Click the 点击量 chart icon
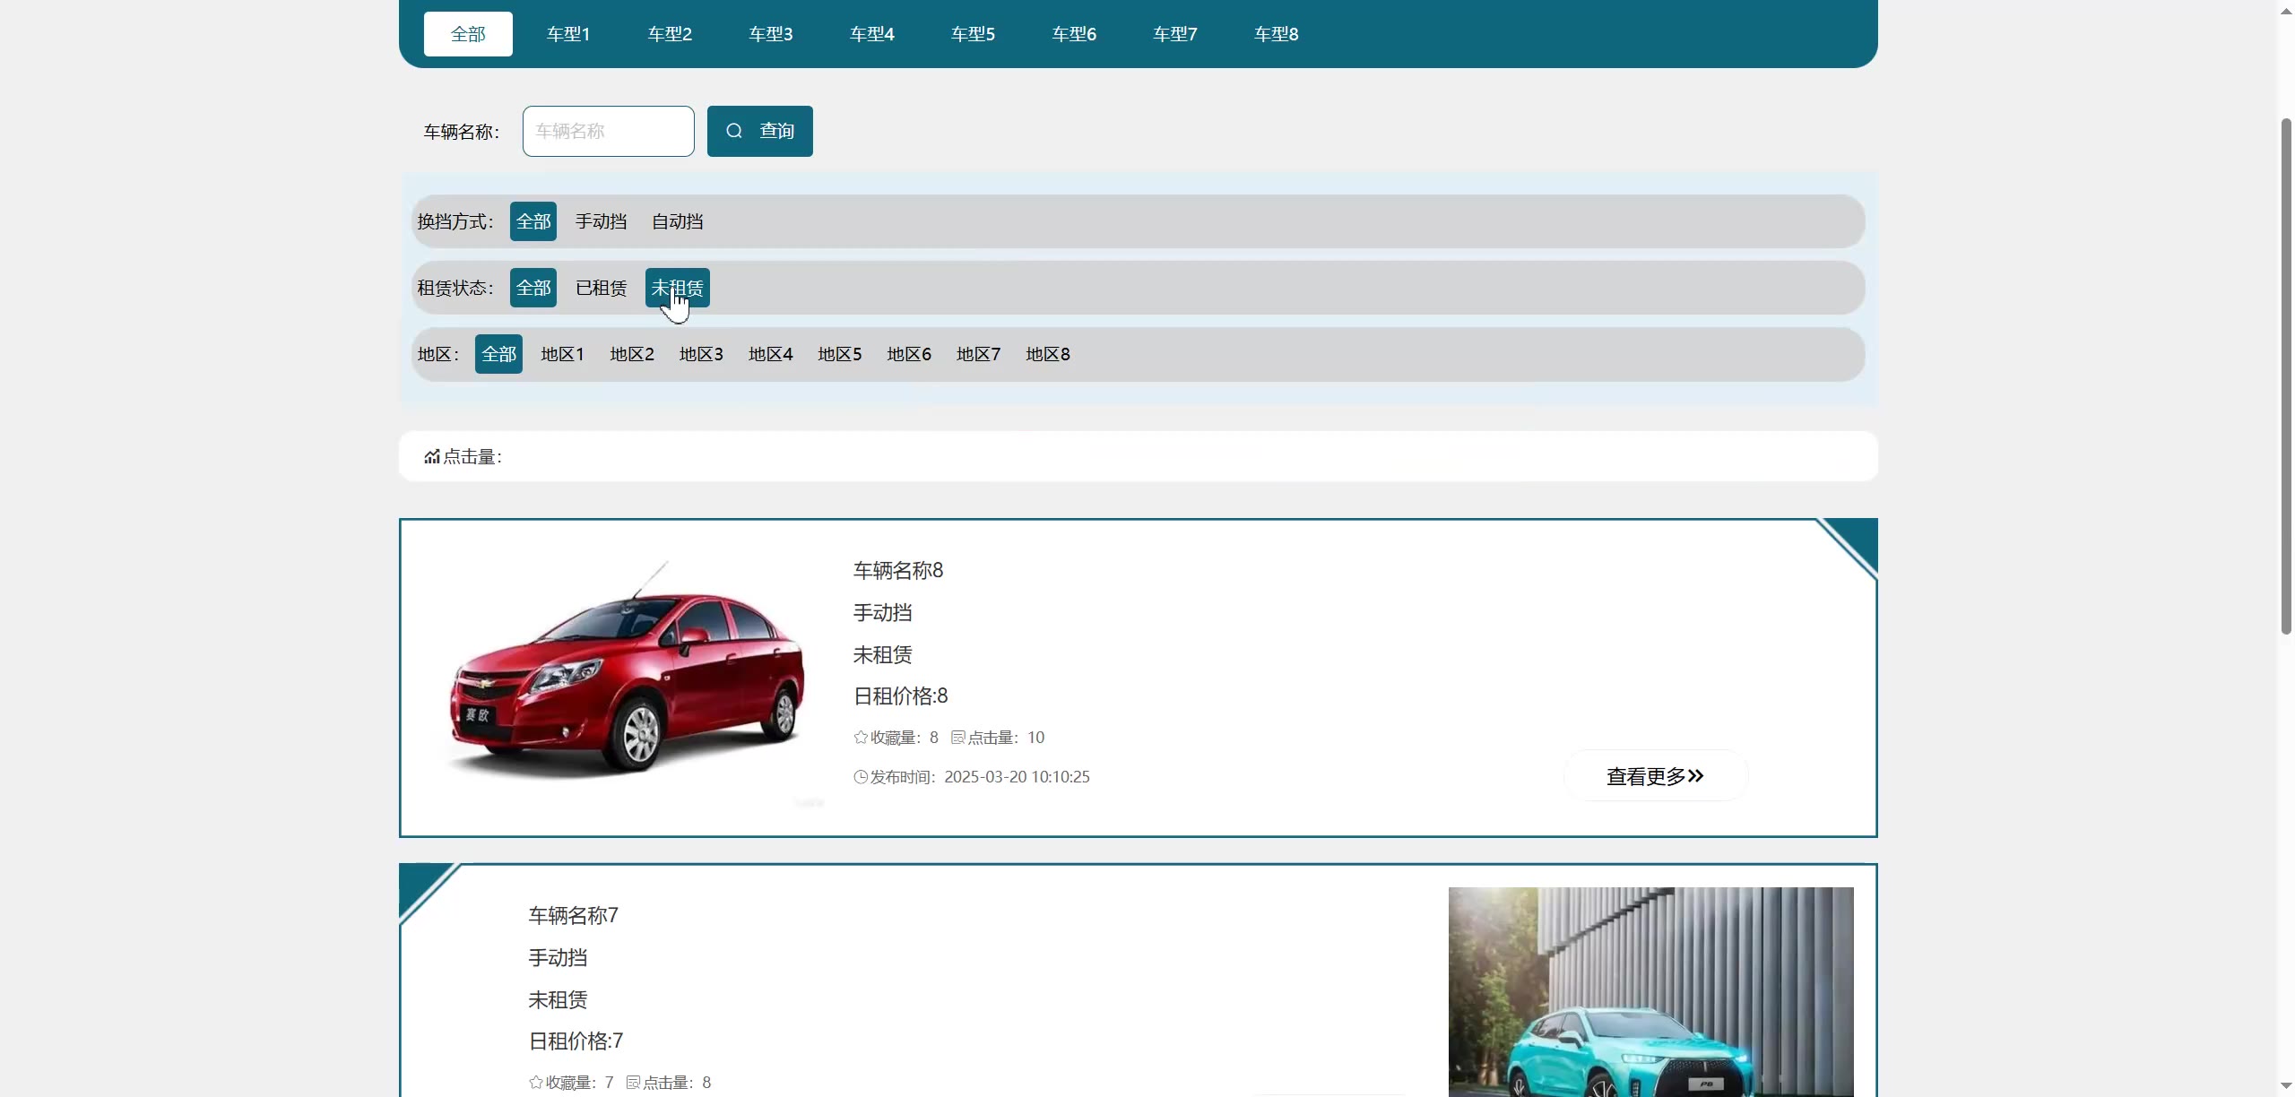The image size is (2295, 1097). point(432,457)
